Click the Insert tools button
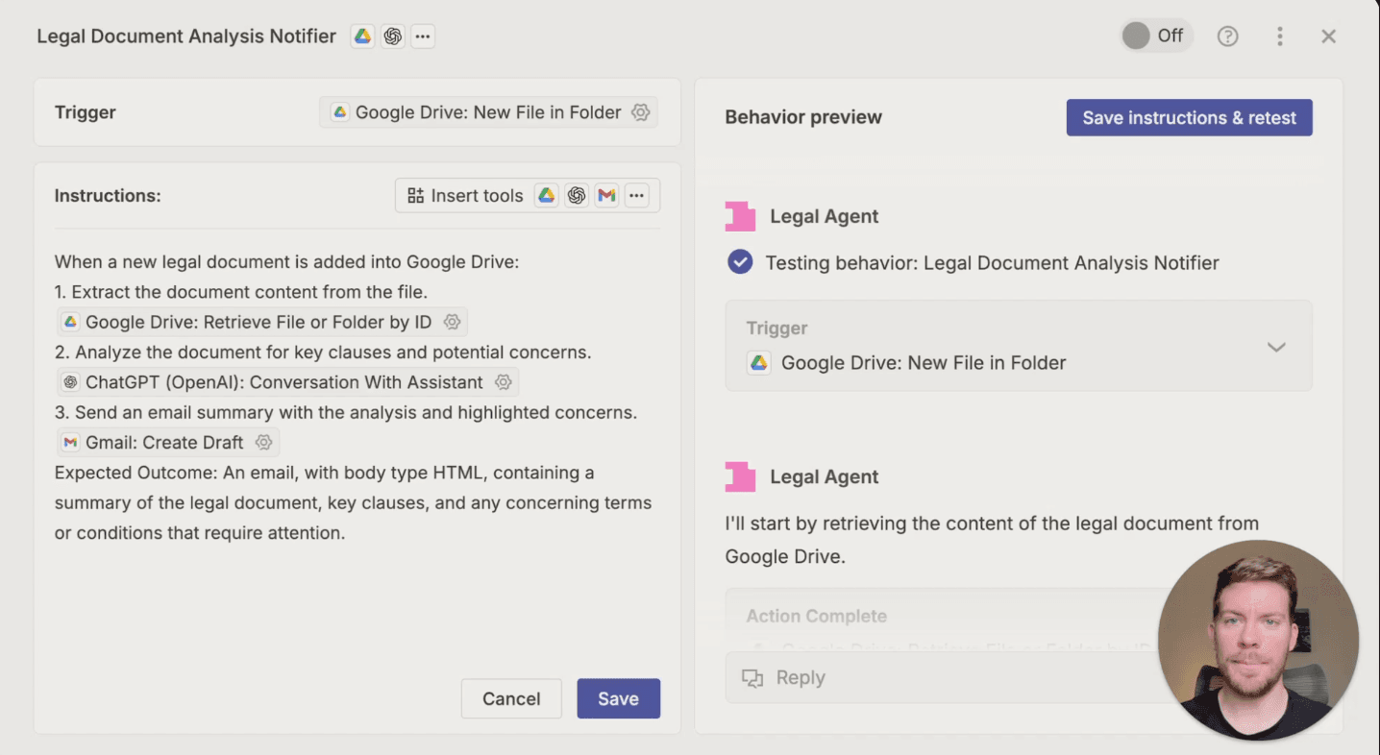Image resolution: width=1380 pixels, height=755 pixels. click(x=465, y=196)
